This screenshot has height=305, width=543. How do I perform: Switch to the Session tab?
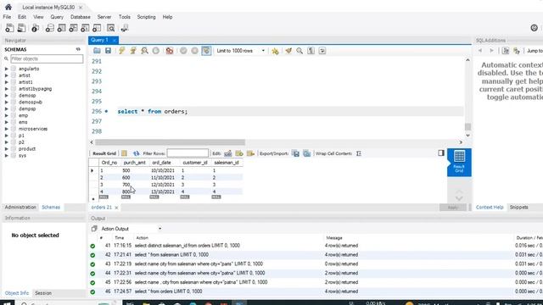(x=43, y=293)
